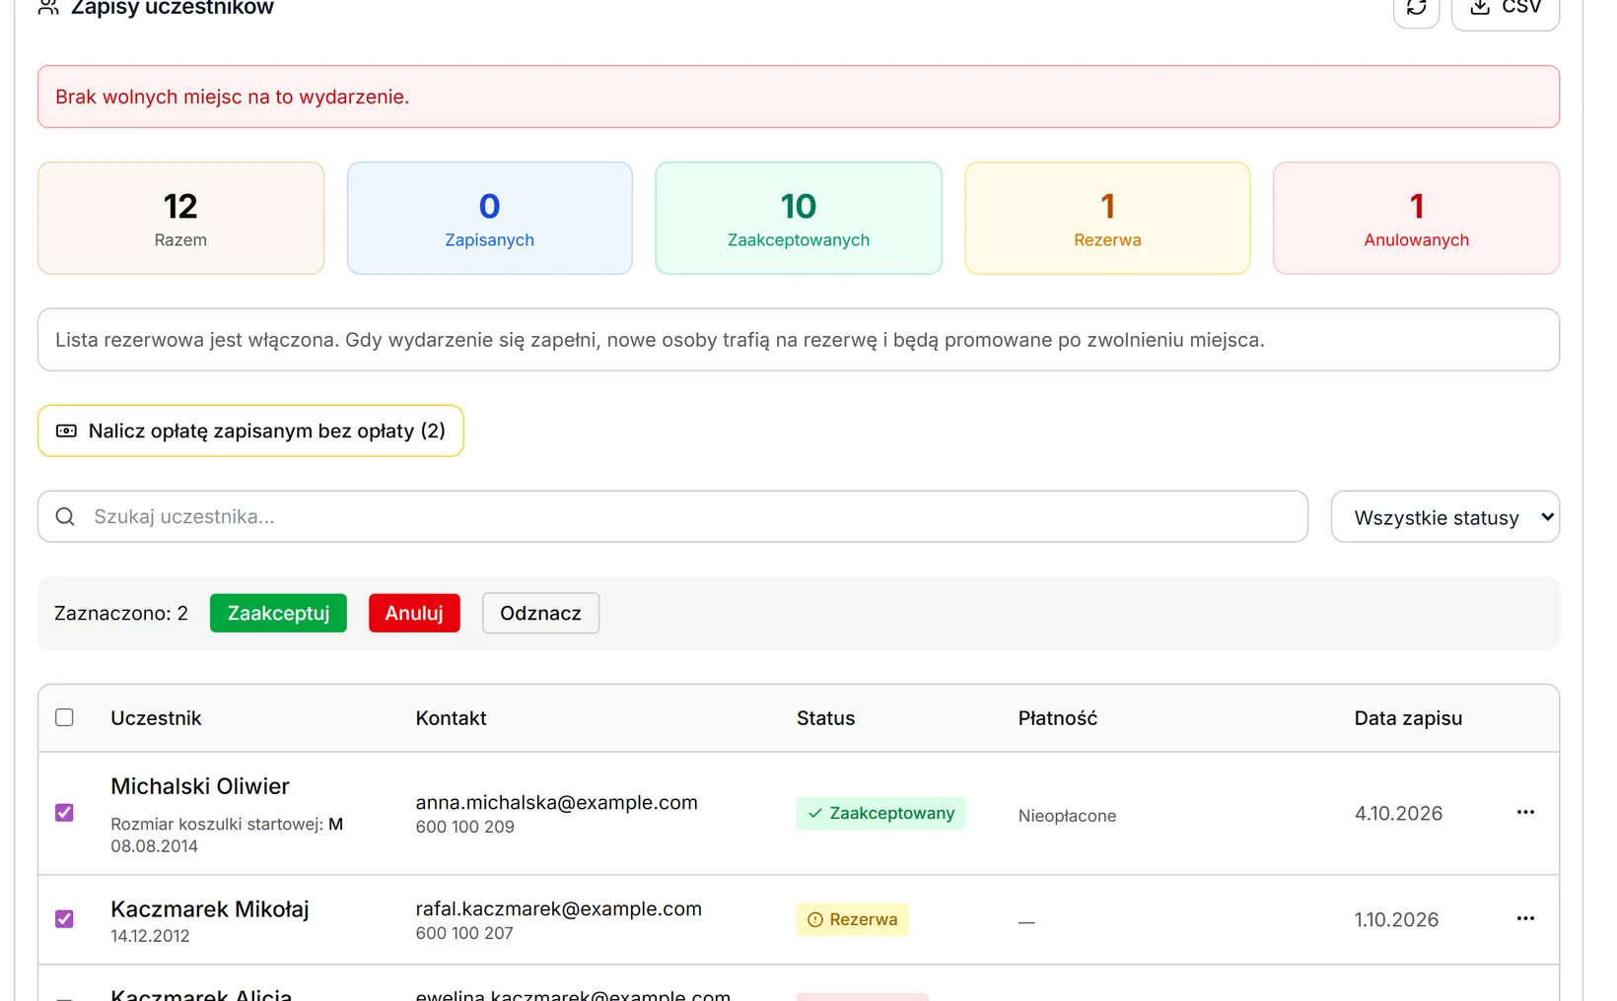Screen dimensions: 1617x1001
Task: Click the name Kaczmarek Mikołaj
Action: [210, 908]
